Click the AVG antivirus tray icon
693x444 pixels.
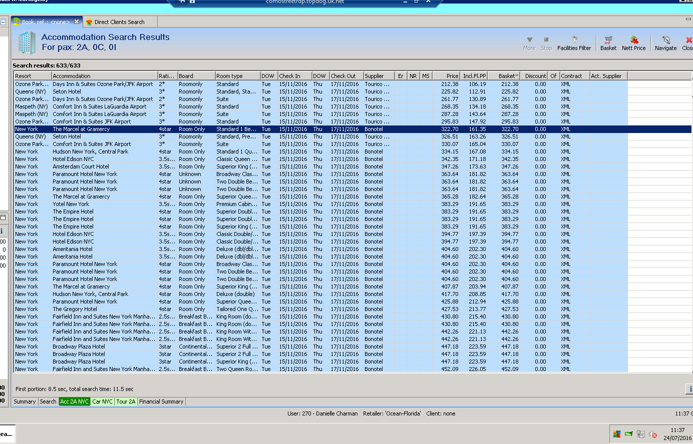click(x=617, y=434)
